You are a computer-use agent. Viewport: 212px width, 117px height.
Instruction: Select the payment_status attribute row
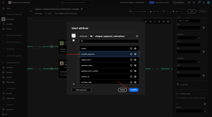point(109,65)
